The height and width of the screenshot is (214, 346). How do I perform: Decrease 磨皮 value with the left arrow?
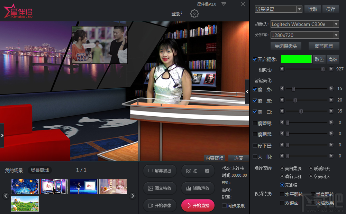pyautogui.click(x=282, y=100)
